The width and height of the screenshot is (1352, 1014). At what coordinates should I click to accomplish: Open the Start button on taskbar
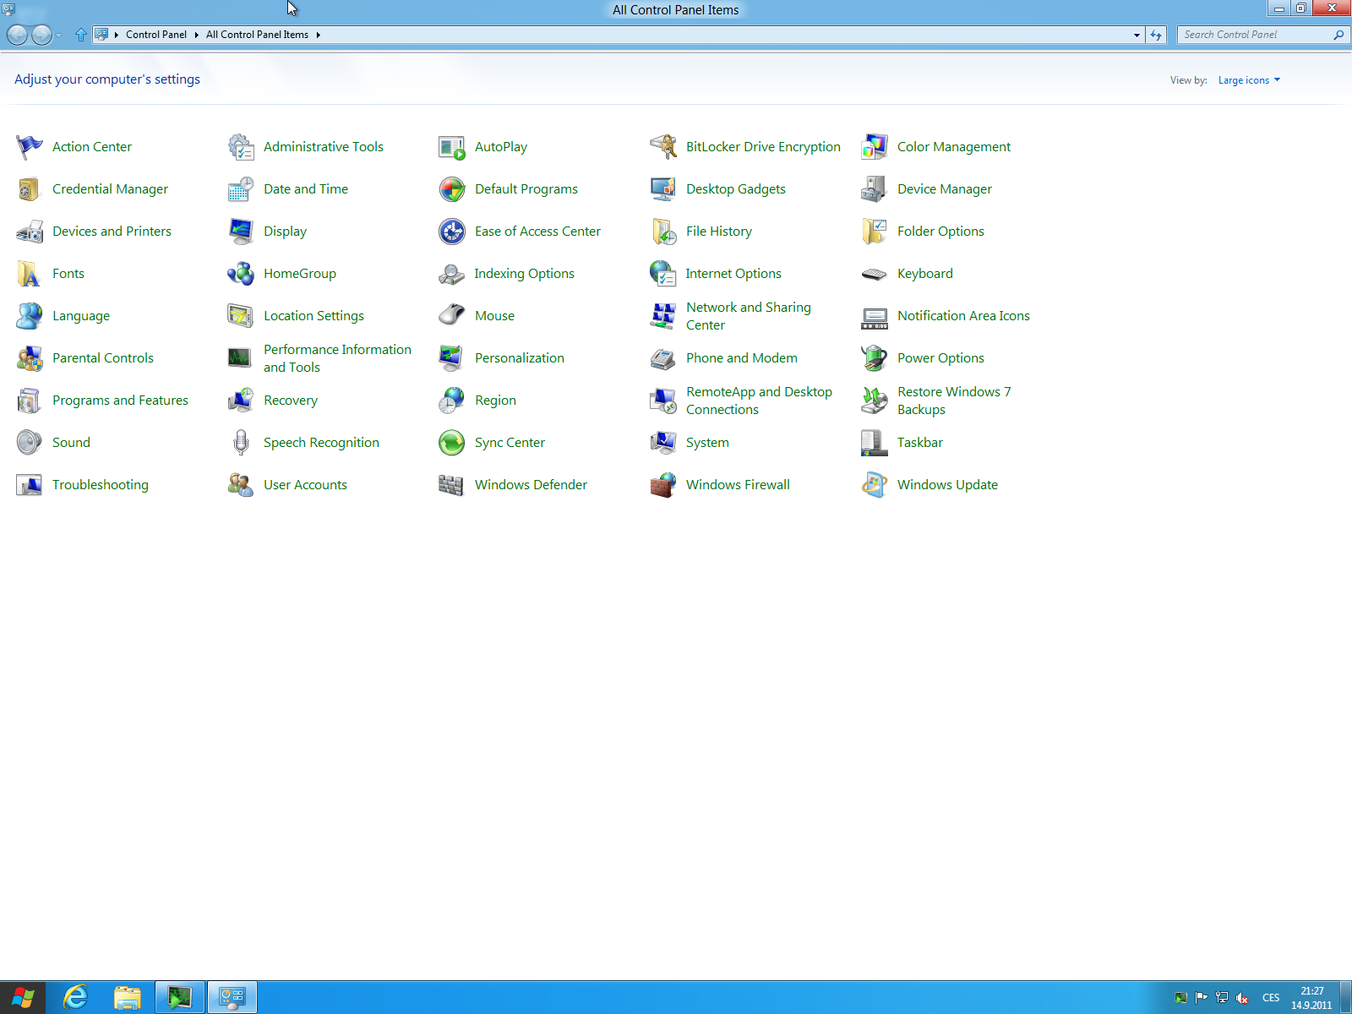(23, 998)
